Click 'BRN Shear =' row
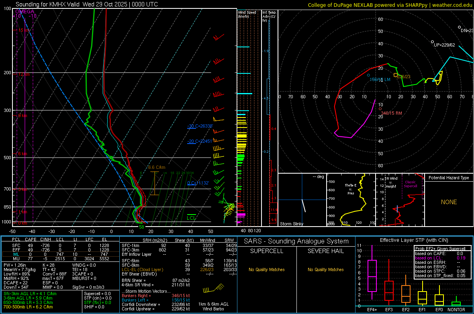 pos(156,280)
